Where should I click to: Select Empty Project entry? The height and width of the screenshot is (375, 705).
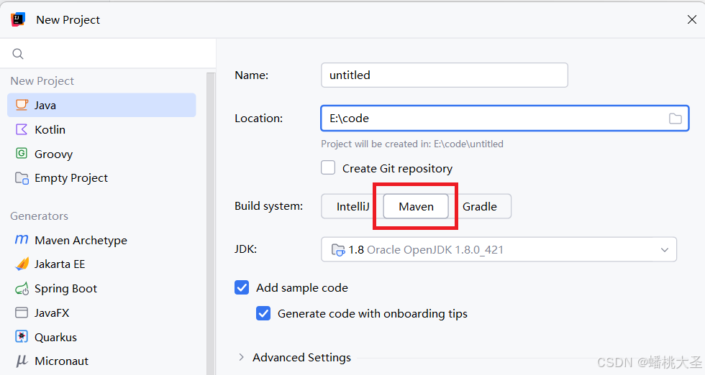pos(101,178)
